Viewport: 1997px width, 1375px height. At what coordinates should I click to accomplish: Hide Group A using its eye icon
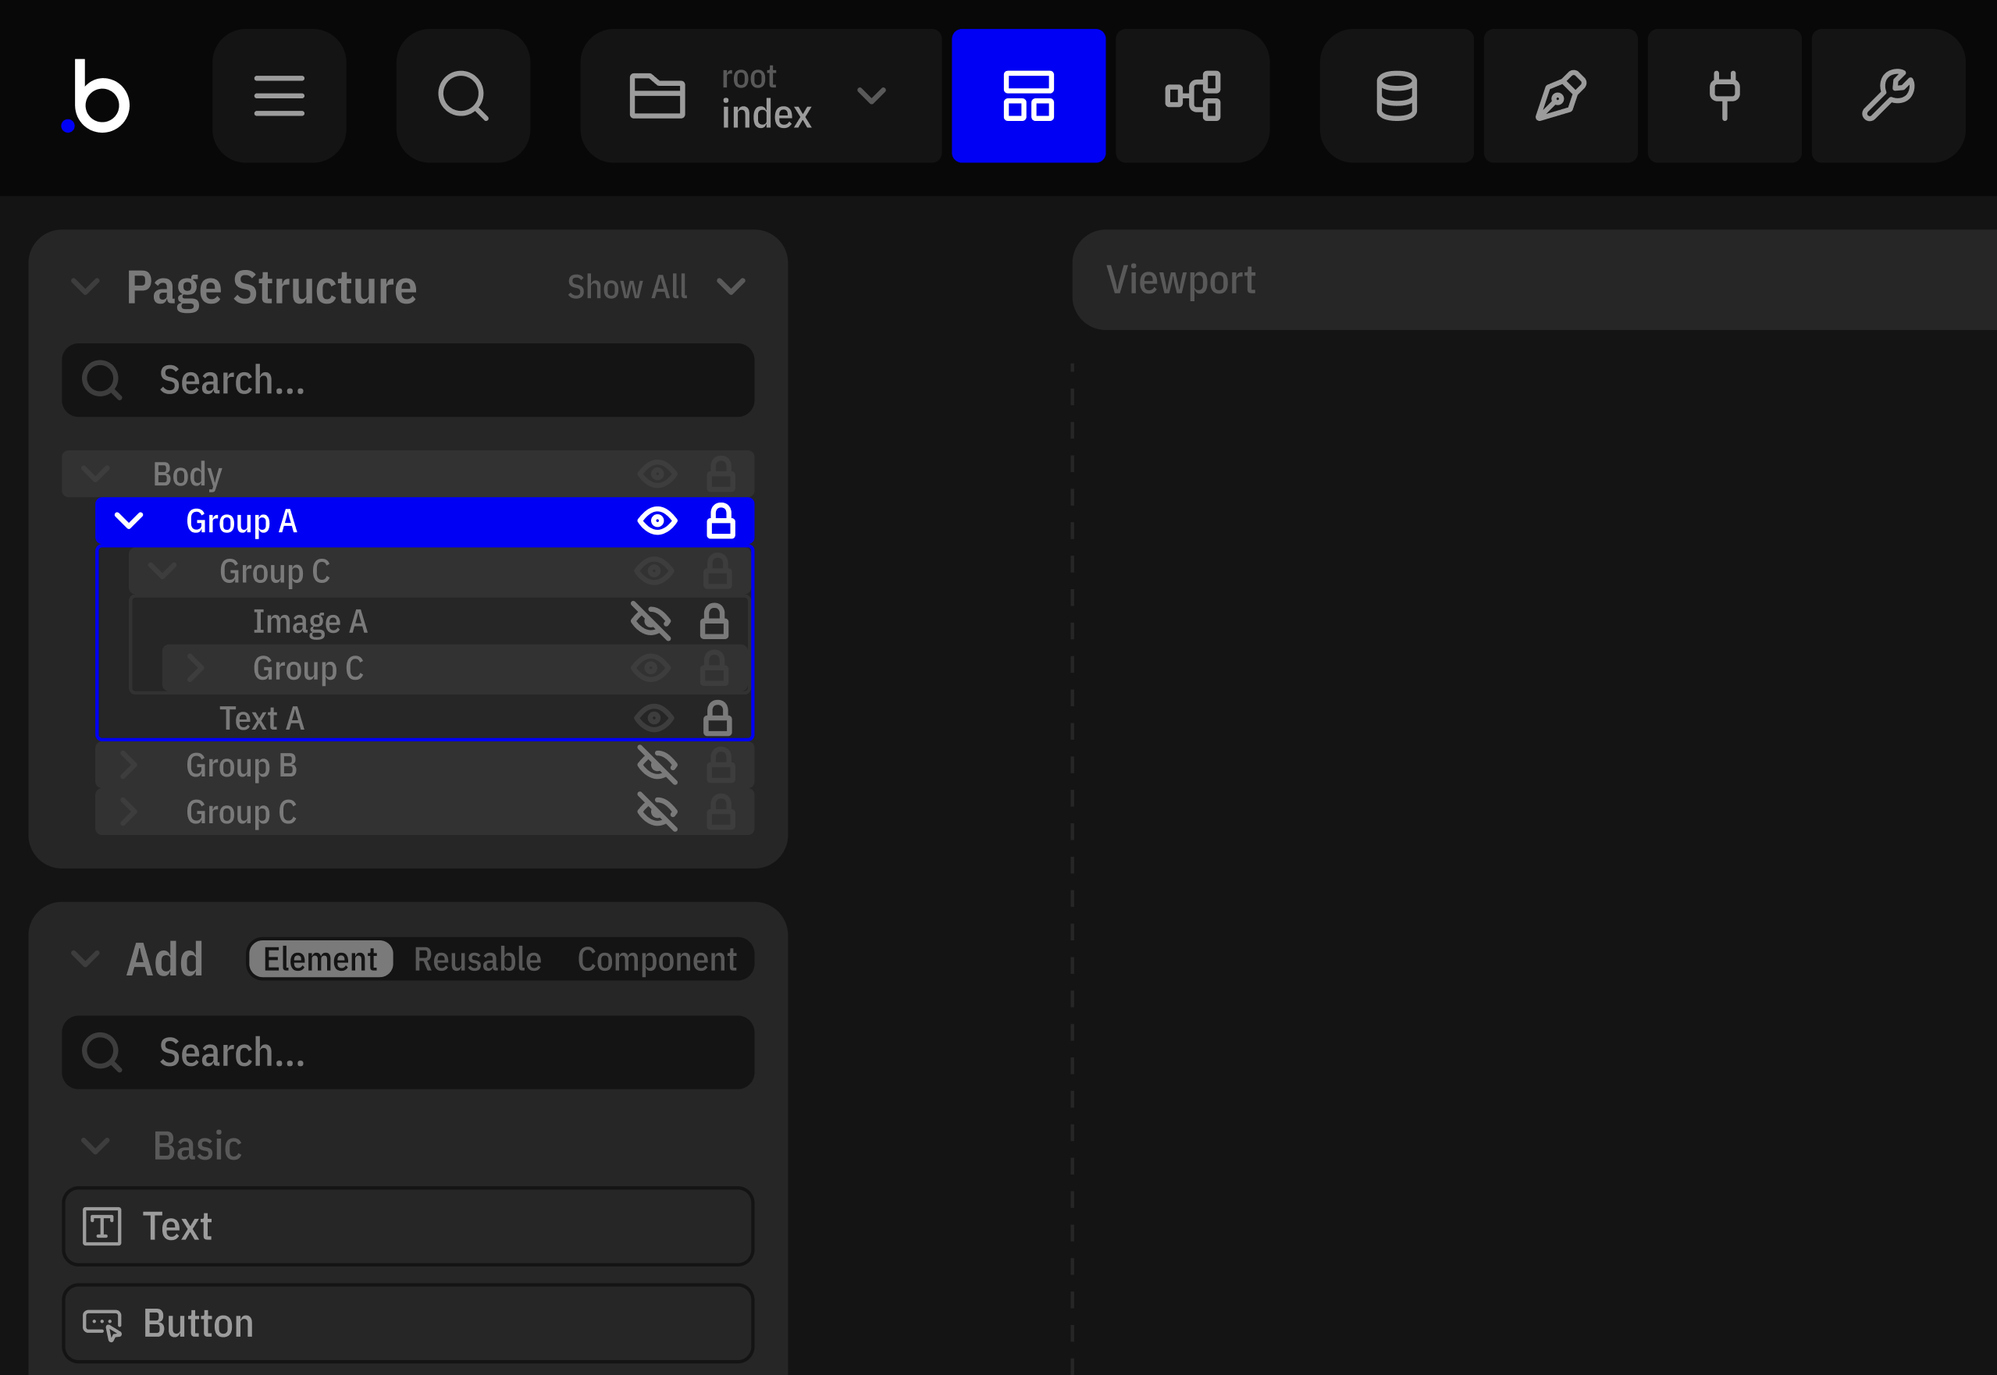657,521
